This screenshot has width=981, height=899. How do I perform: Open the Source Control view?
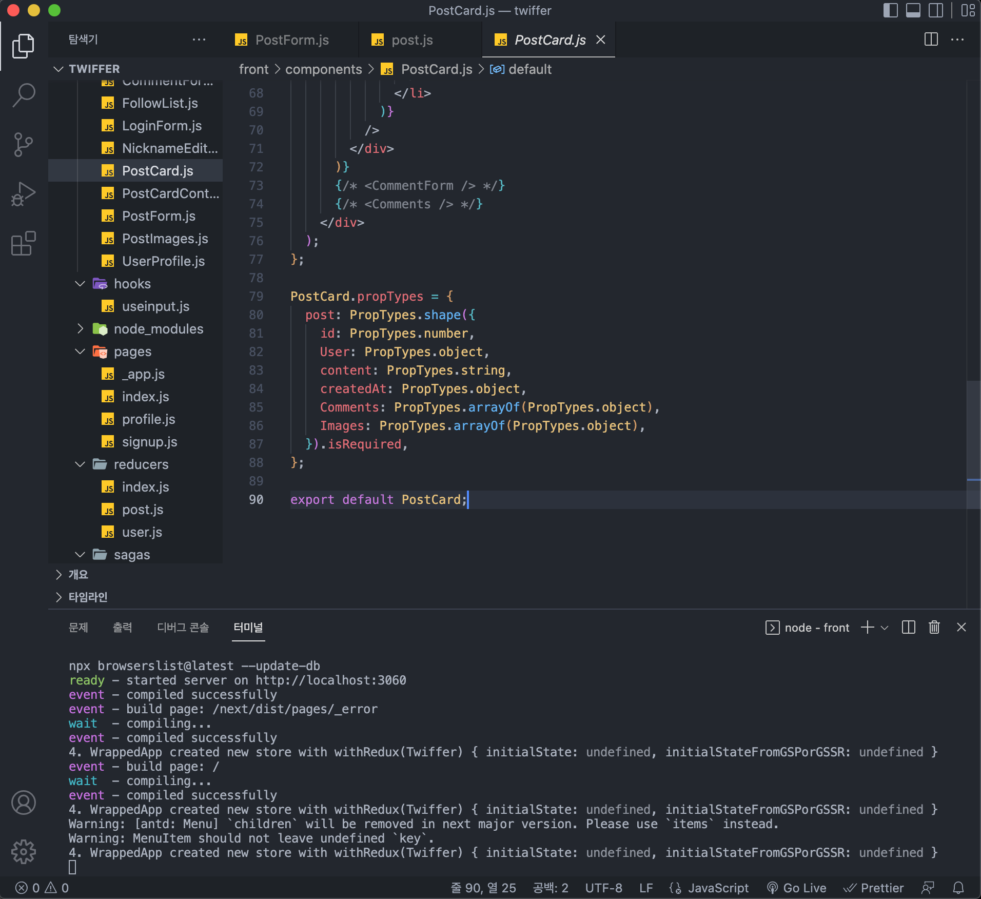point(24,144)
